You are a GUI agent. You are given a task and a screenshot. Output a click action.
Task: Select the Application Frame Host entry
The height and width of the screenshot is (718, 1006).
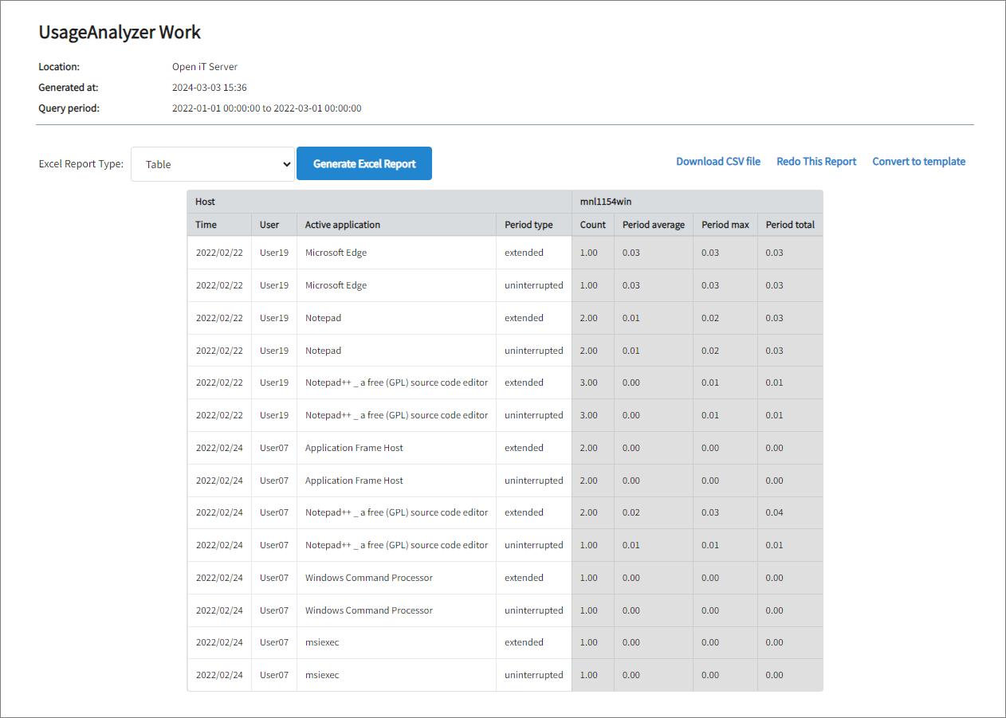(x=354, y=447)
